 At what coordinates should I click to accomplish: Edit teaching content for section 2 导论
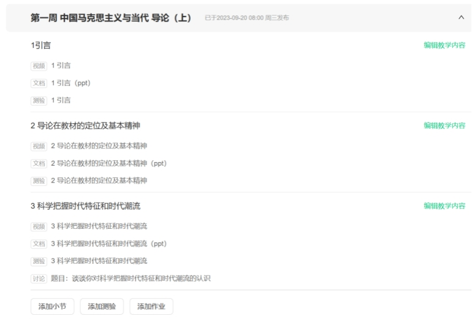pos(444,126)
